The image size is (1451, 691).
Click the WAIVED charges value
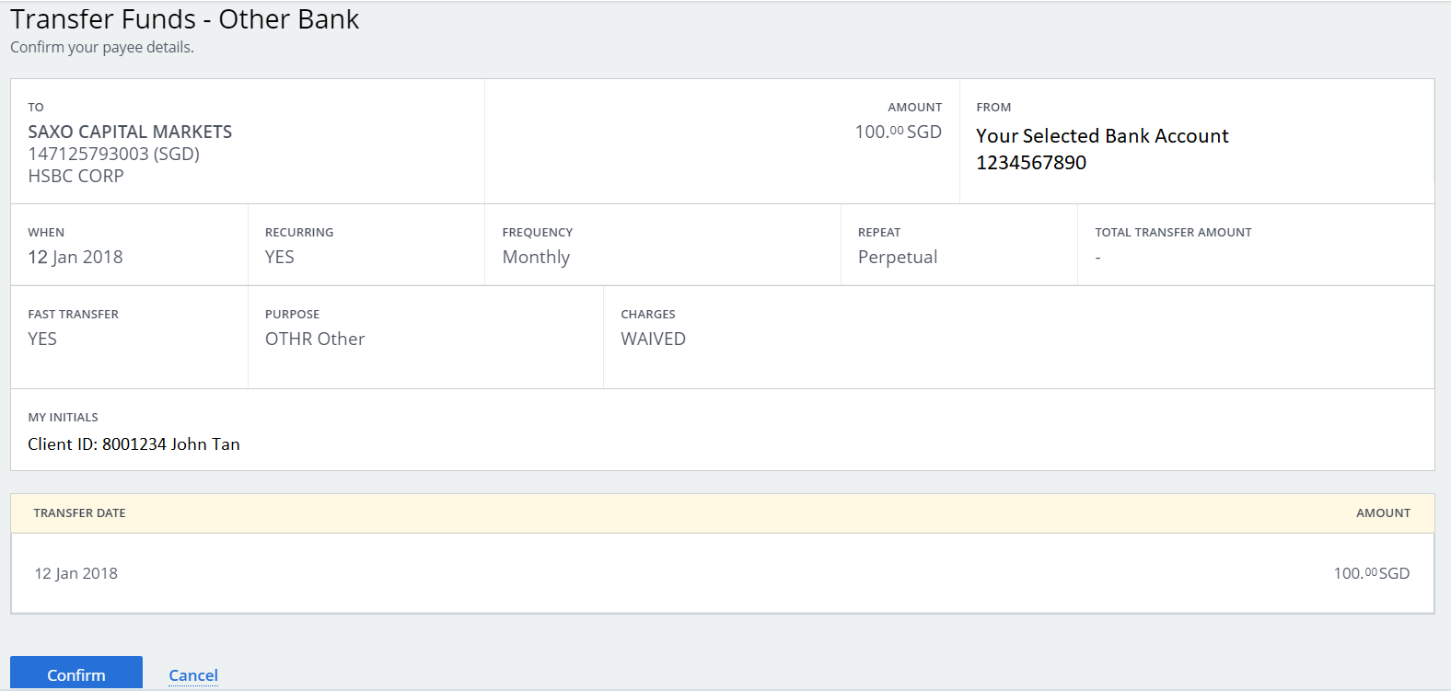653,339
